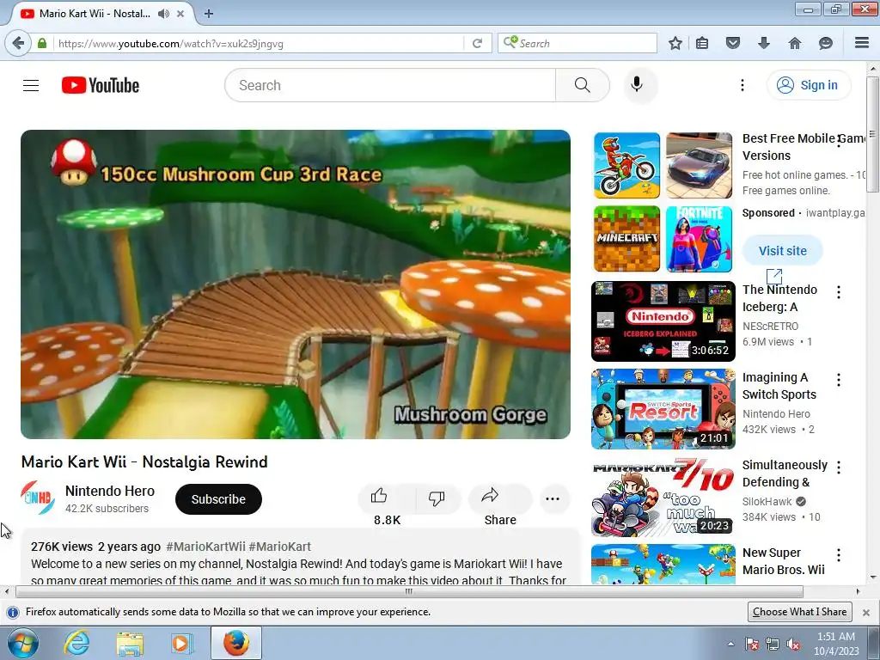The width and height of the screenshot is (880, 660).
Task: Click the Firefox URL address bar
Action: (258, 43)
